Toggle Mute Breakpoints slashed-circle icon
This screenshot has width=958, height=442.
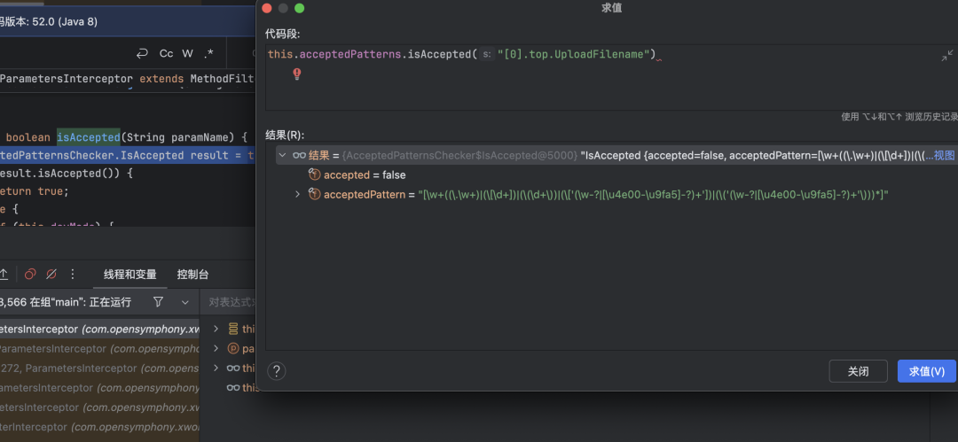tap(51, 274)
